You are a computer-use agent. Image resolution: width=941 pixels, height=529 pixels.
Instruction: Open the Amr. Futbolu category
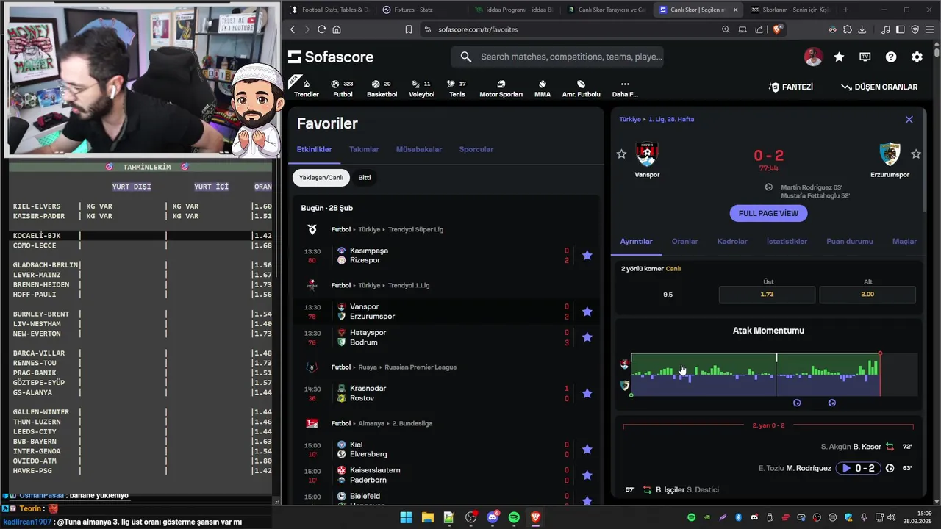point(581,88)
